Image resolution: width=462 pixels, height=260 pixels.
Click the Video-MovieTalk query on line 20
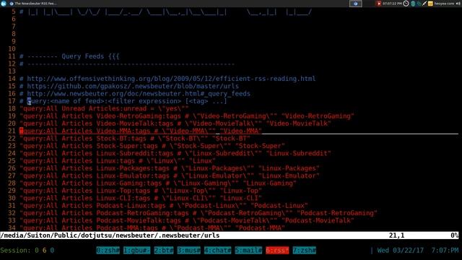coord(175,123)
